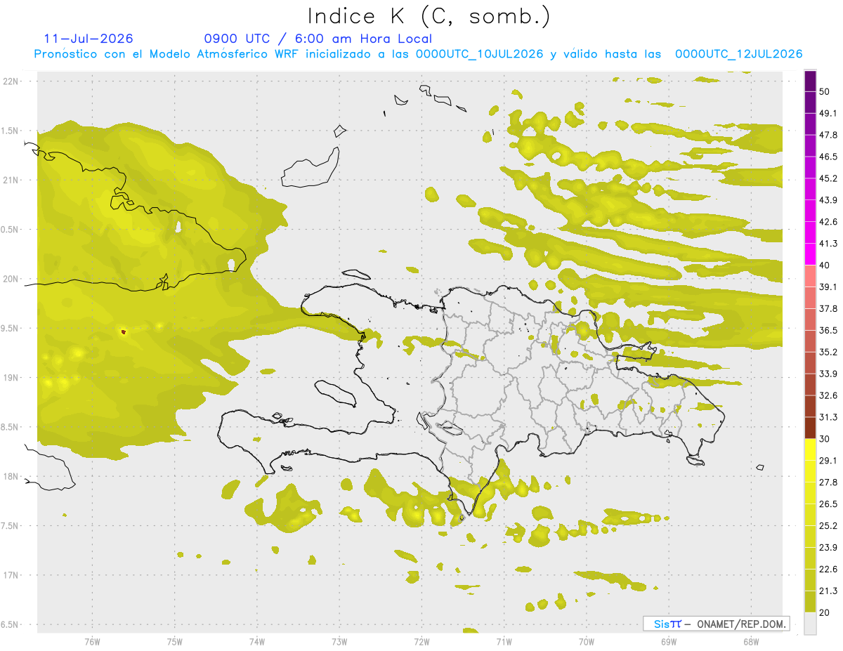Click colorbar label '40'
Image resolution: width=843 pixels, height=651 pixels.
825,265
